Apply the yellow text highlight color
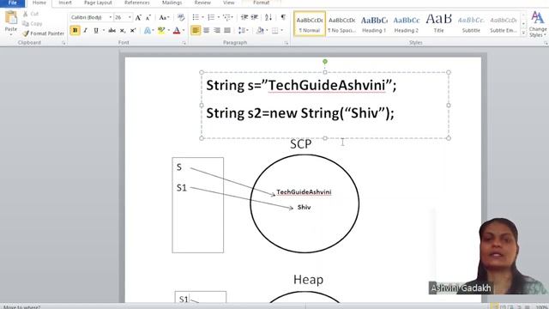This screenshot has width=549, height=309. point(161,31)
